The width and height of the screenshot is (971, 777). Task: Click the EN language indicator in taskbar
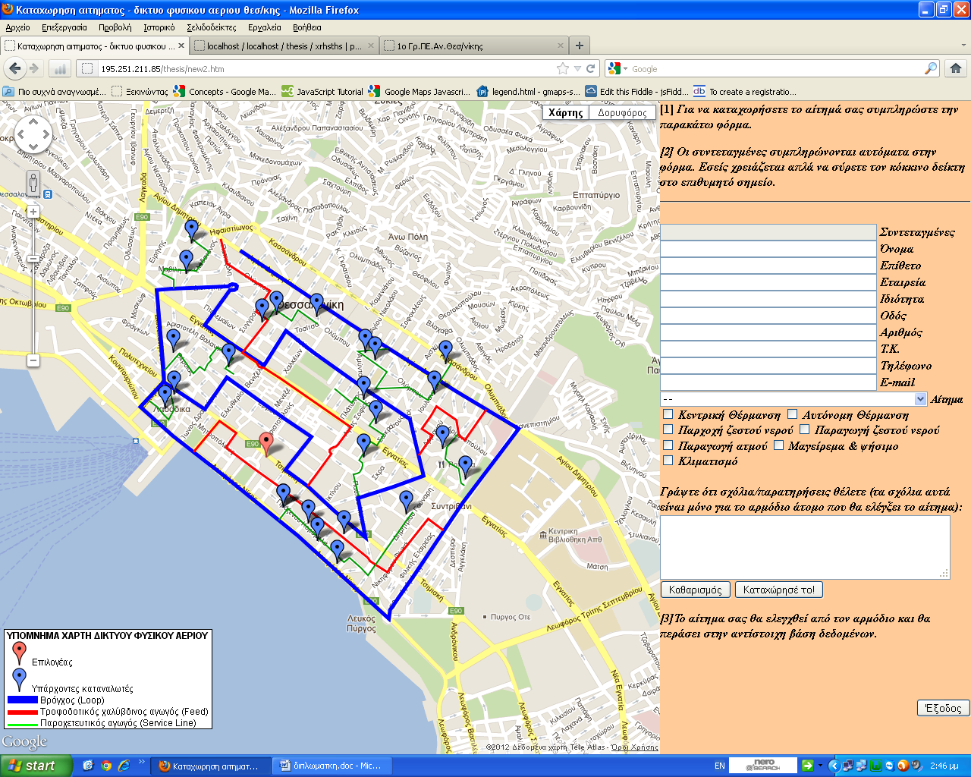720,766
